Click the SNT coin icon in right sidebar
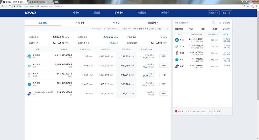Image resolution: width=259 pixels, height=140 pixels. 177,66
